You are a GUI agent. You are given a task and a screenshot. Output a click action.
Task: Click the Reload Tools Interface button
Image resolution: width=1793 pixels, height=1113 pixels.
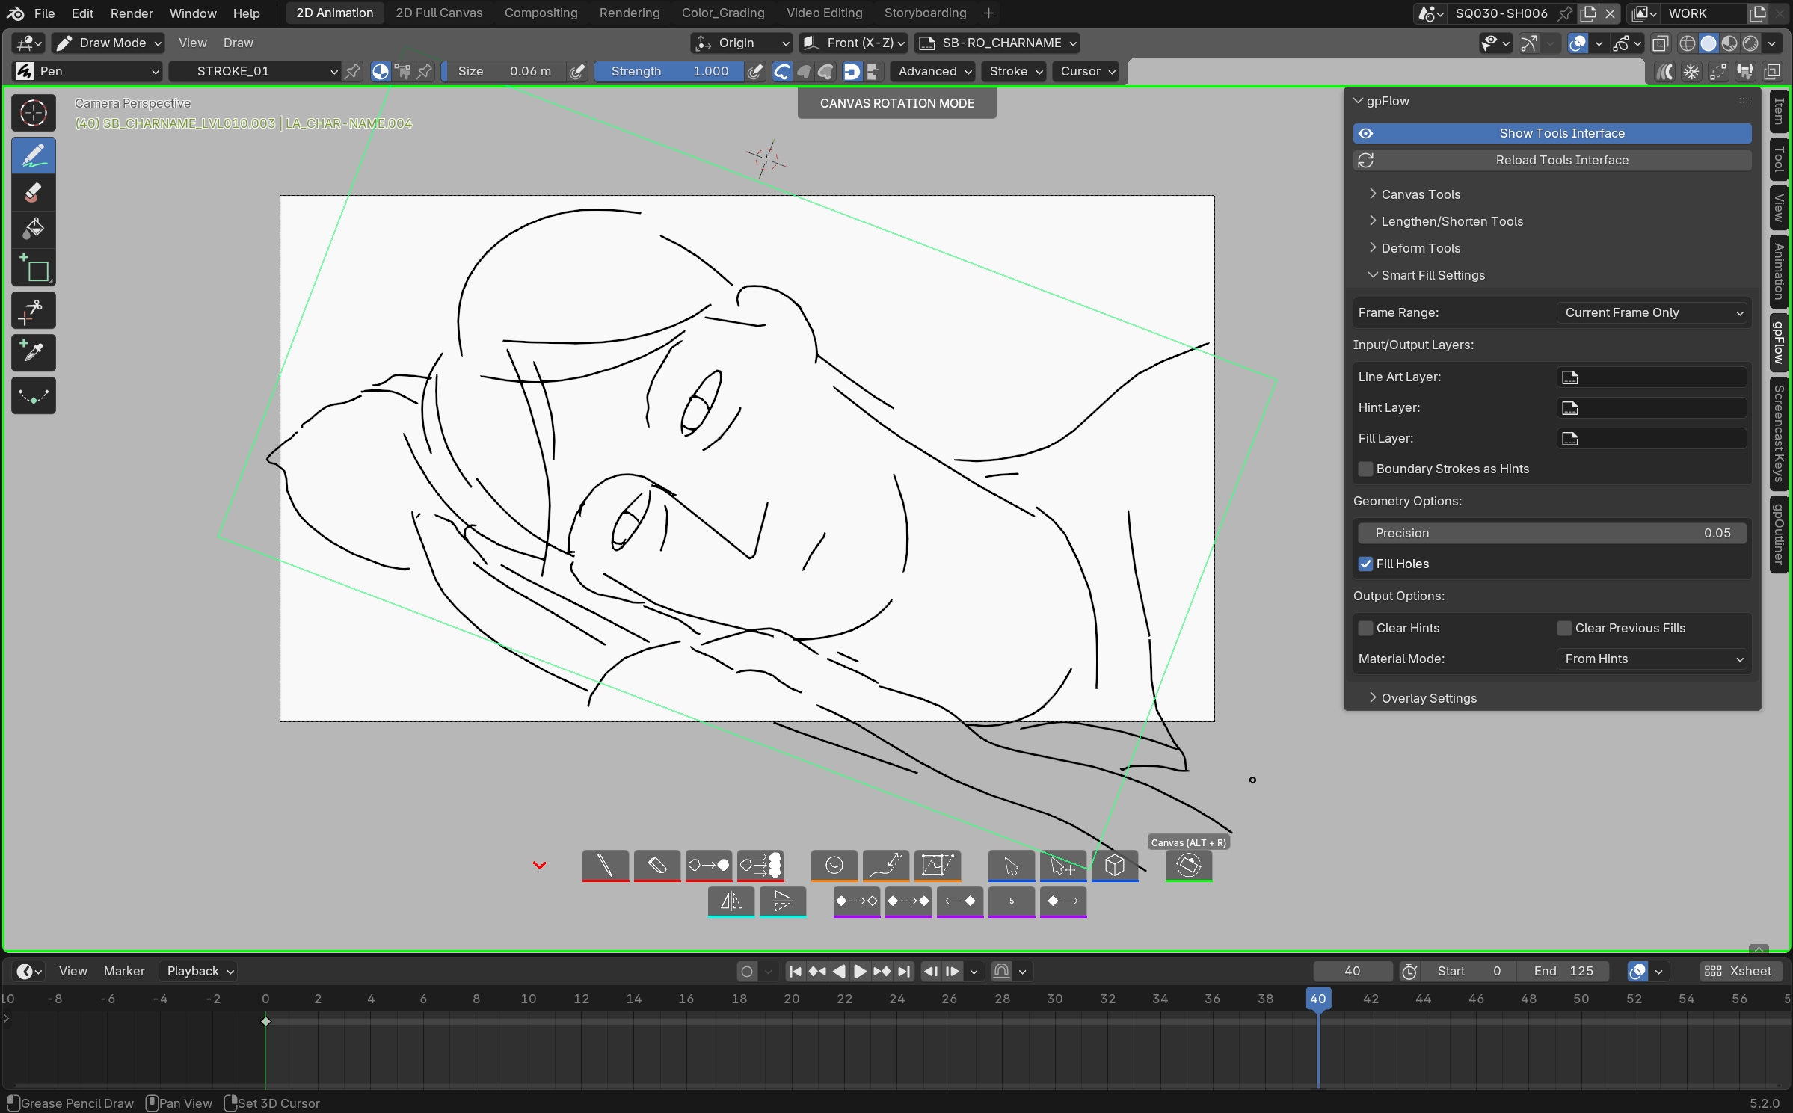[x=1552, y=160]
